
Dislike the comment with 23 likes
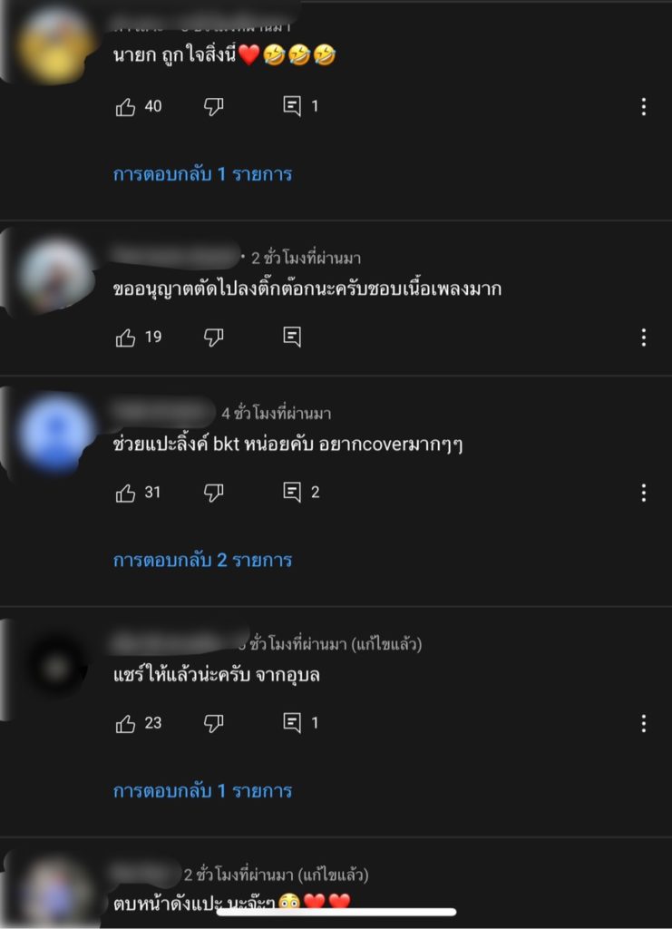tap(213, 723)
